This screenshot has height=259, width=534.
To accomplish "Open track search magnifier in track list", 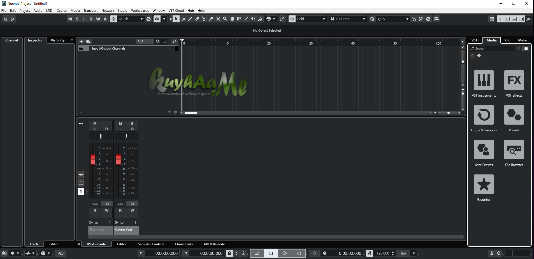I will (174, 41).
